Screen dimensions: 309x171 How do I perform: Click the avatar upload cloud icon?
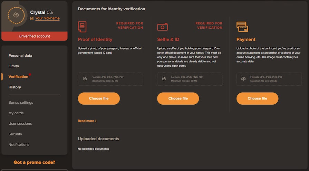(x=16, y=15)
